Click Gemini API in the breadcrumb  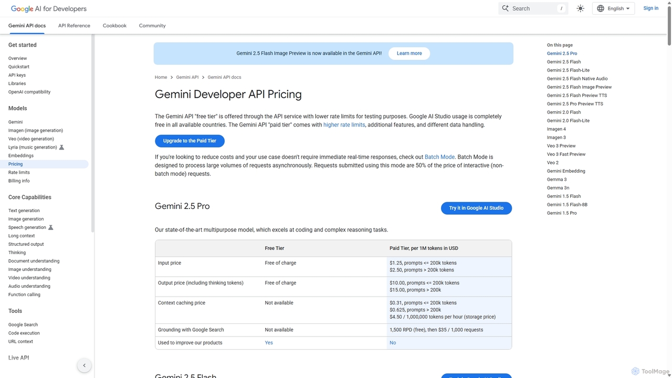187,77
